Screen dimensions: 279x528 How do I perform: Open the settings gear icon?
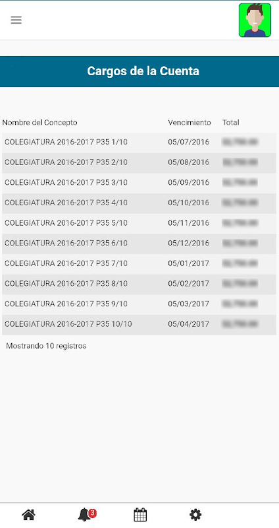click(195, 515)
